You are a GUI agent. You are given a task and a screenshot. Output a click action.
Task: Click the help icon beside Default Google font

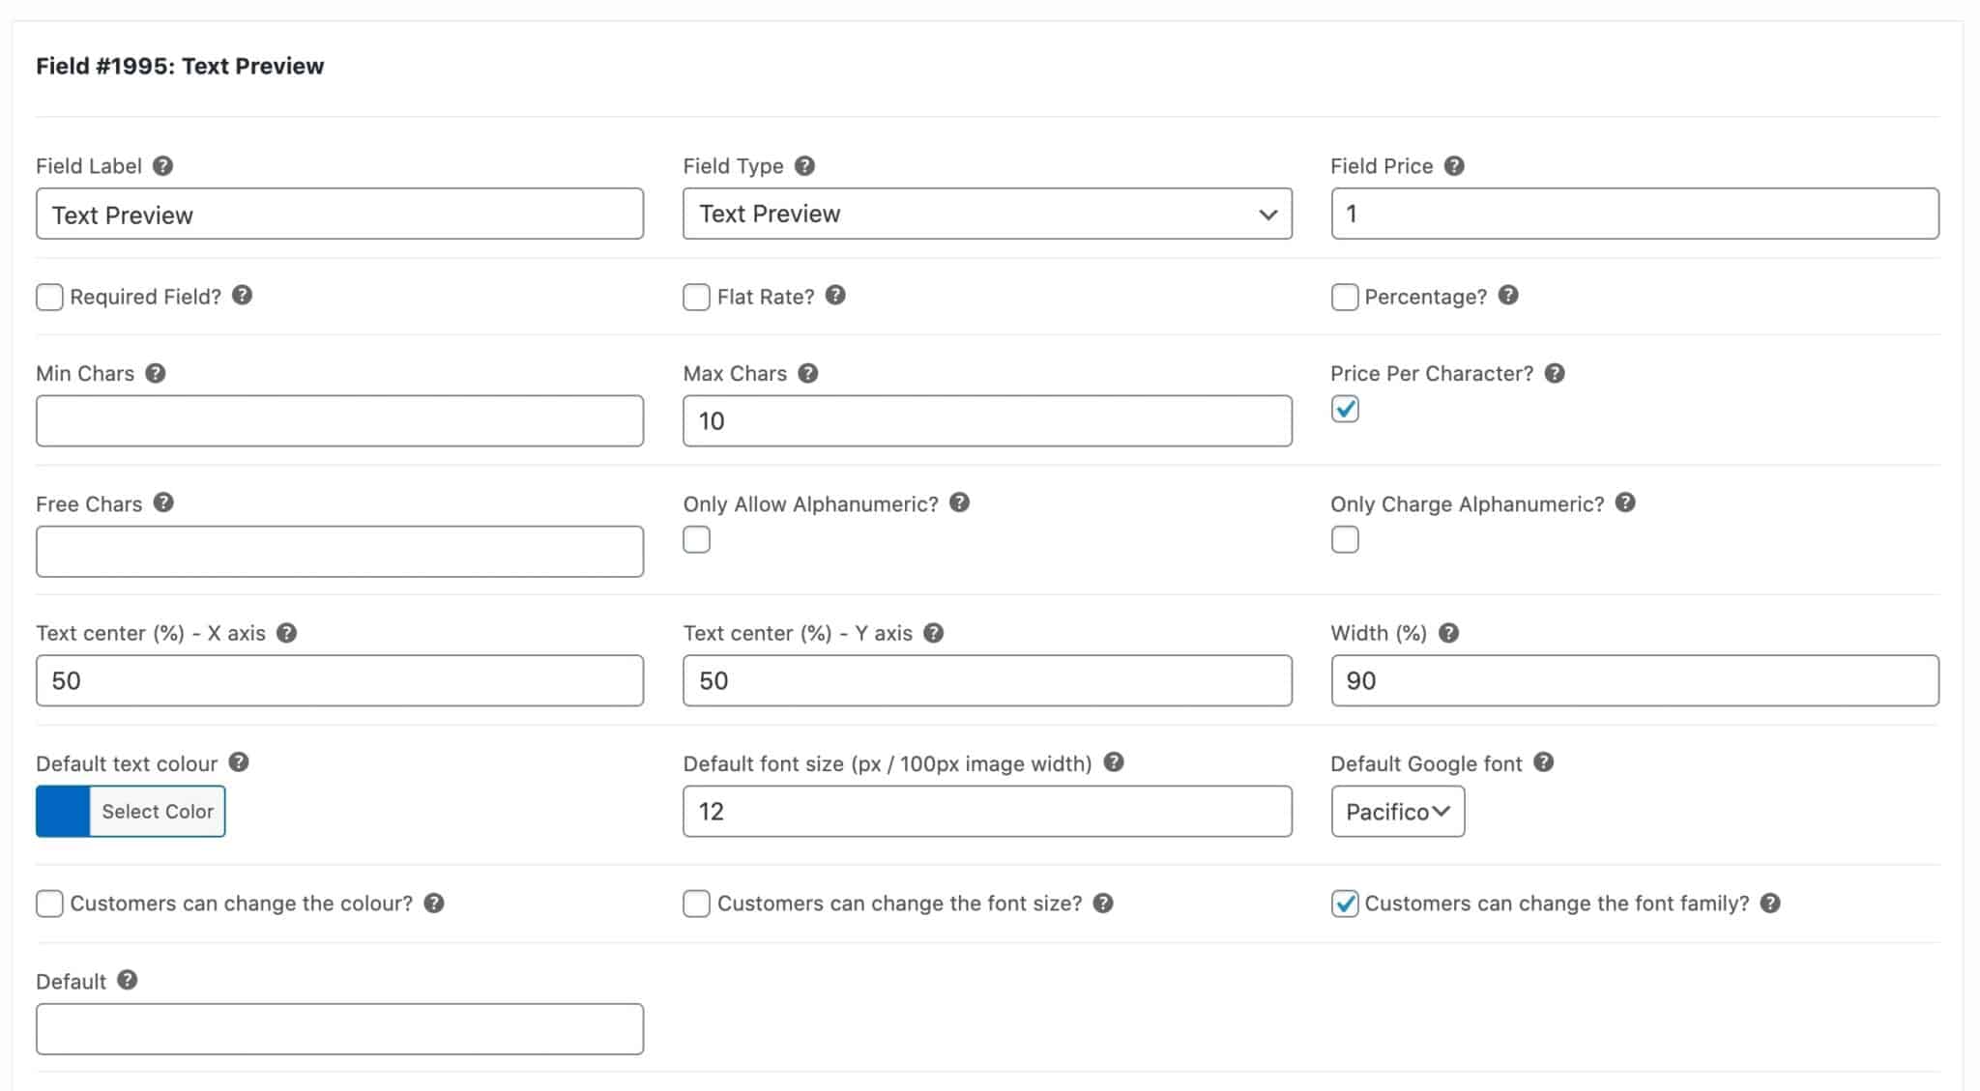coord(1545,762)
